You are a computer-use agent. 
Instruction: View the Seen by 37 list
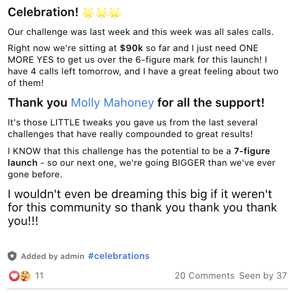263,276
